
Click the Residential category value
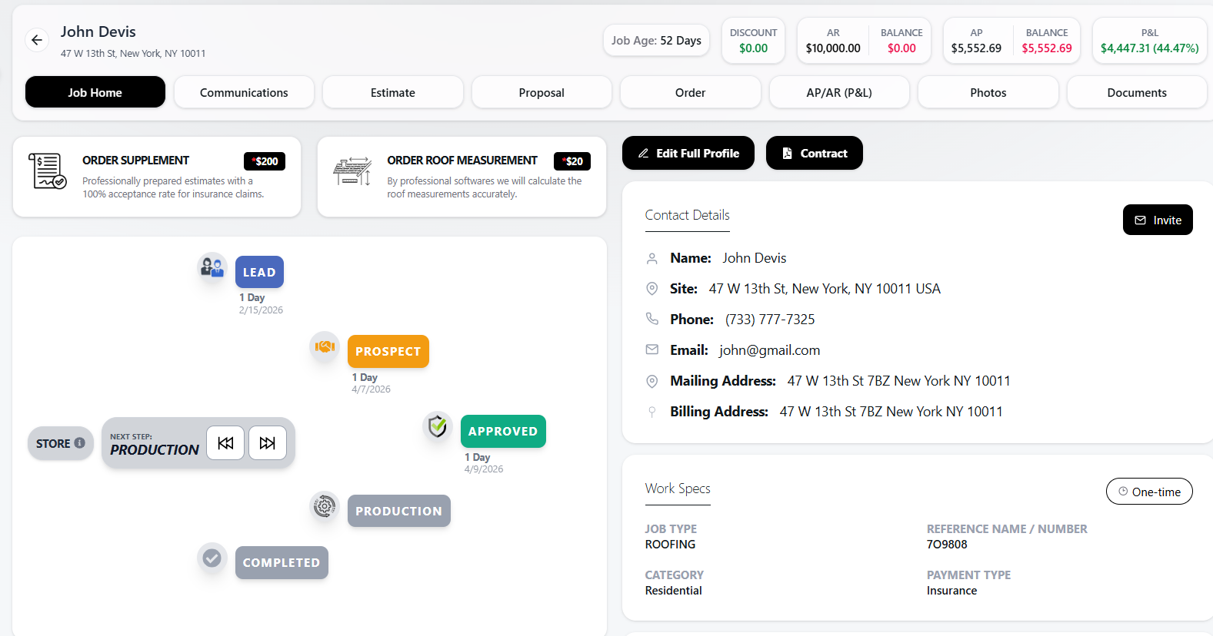[x=673, y=591]
